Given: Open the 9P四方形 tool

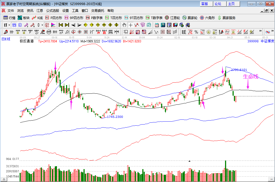Looking at the screenshot, I should point(74,18).
